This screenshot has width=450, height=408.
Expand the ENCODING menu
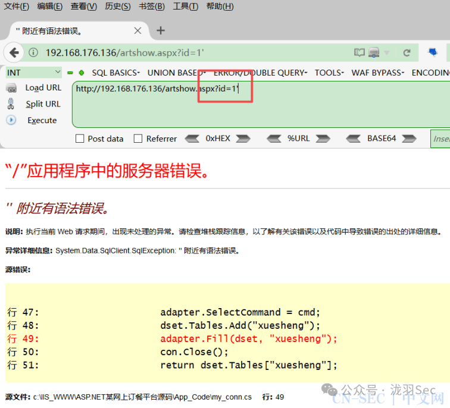click(430, 73)
